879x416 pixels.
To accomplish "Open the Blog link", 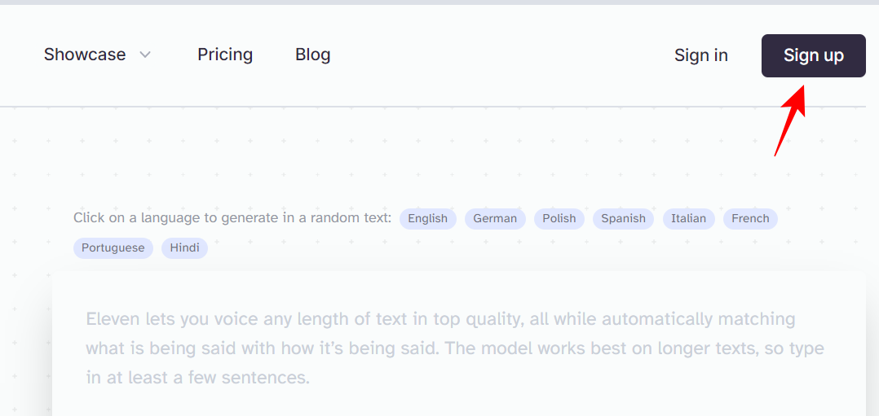I will (x=313, y=55).
